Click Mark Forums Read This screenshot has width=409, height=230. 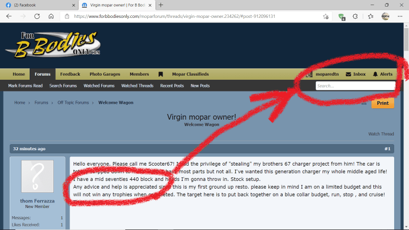click(25, 86)
